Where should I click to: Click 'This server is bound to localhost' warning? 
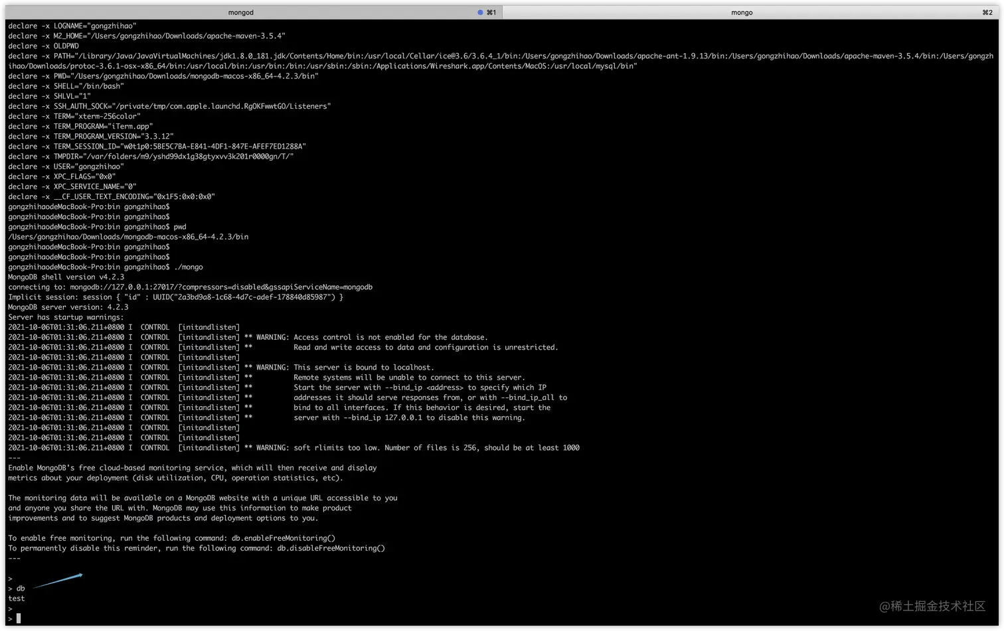(x=221, y=367)
